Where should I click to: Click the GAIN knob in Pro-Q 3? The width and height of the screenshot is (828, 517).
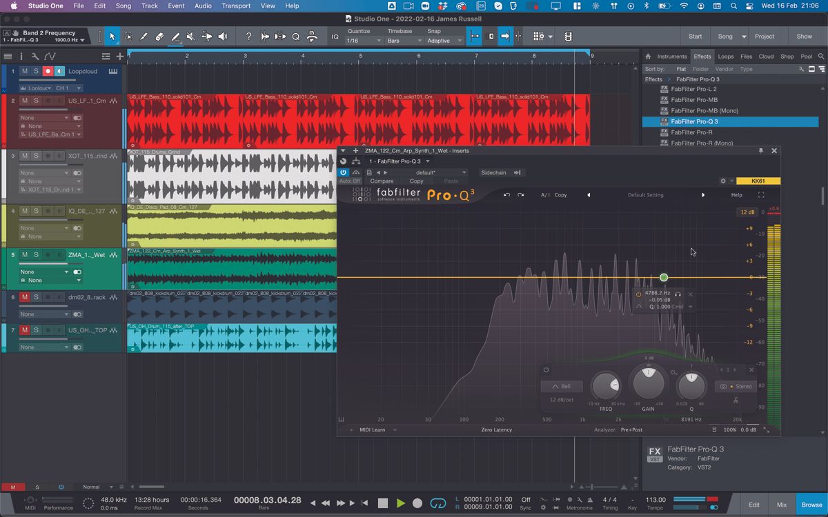click(x=649, y=383)
